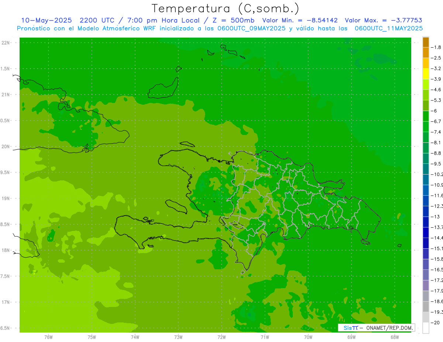The width and height of the screenshot is (443, 342).
Task: Select the '69W' longitude label
Action: (351, 337)
